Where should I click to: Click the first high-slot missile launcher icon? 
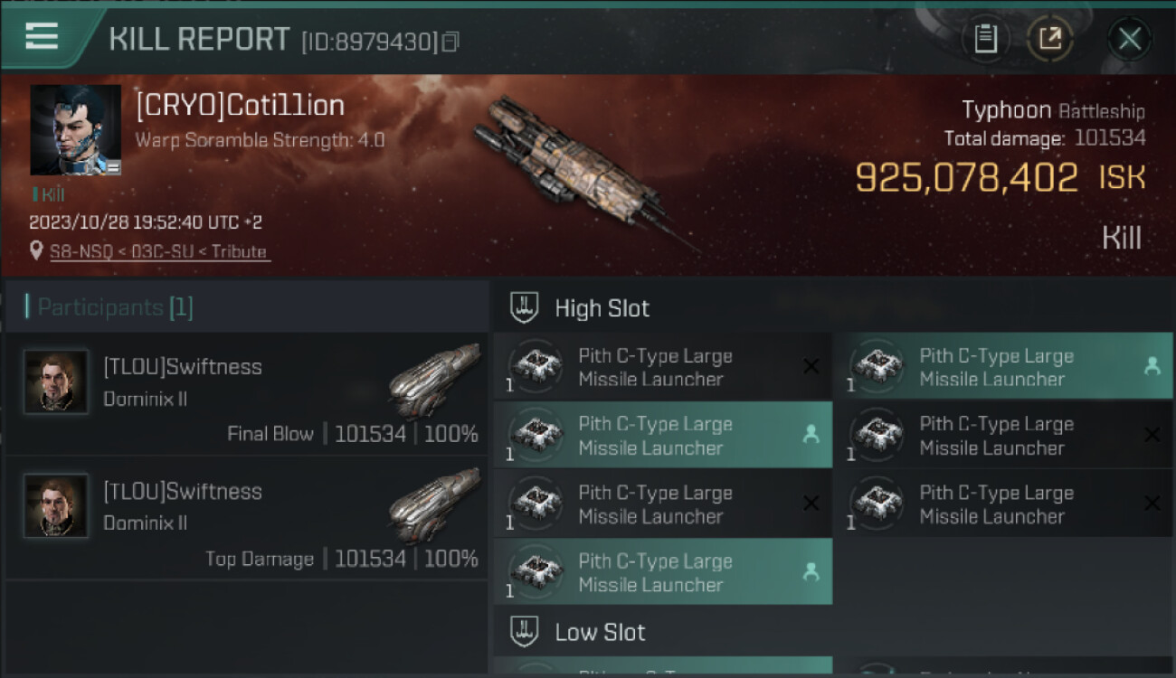536,367
